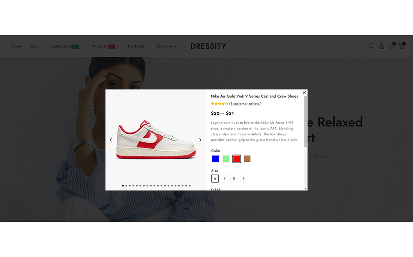Viewport: 413px width, 257px height.
Task: Select size 7 option
Action: 224,179
